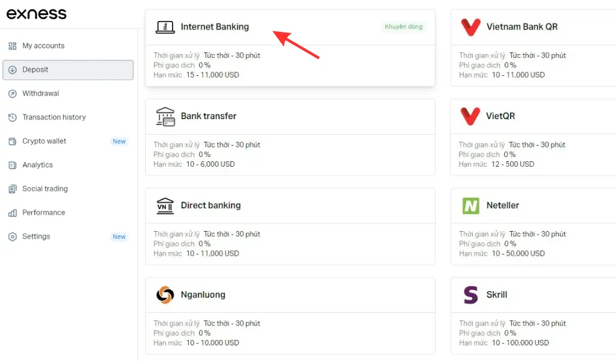Click the purple Skrill logo
The height and width of the screenshot is (361, 616).
[470, 295]
